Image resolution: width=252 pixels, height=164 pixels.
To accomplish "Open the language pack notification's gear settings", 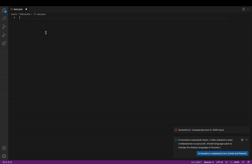I will 242,140.
